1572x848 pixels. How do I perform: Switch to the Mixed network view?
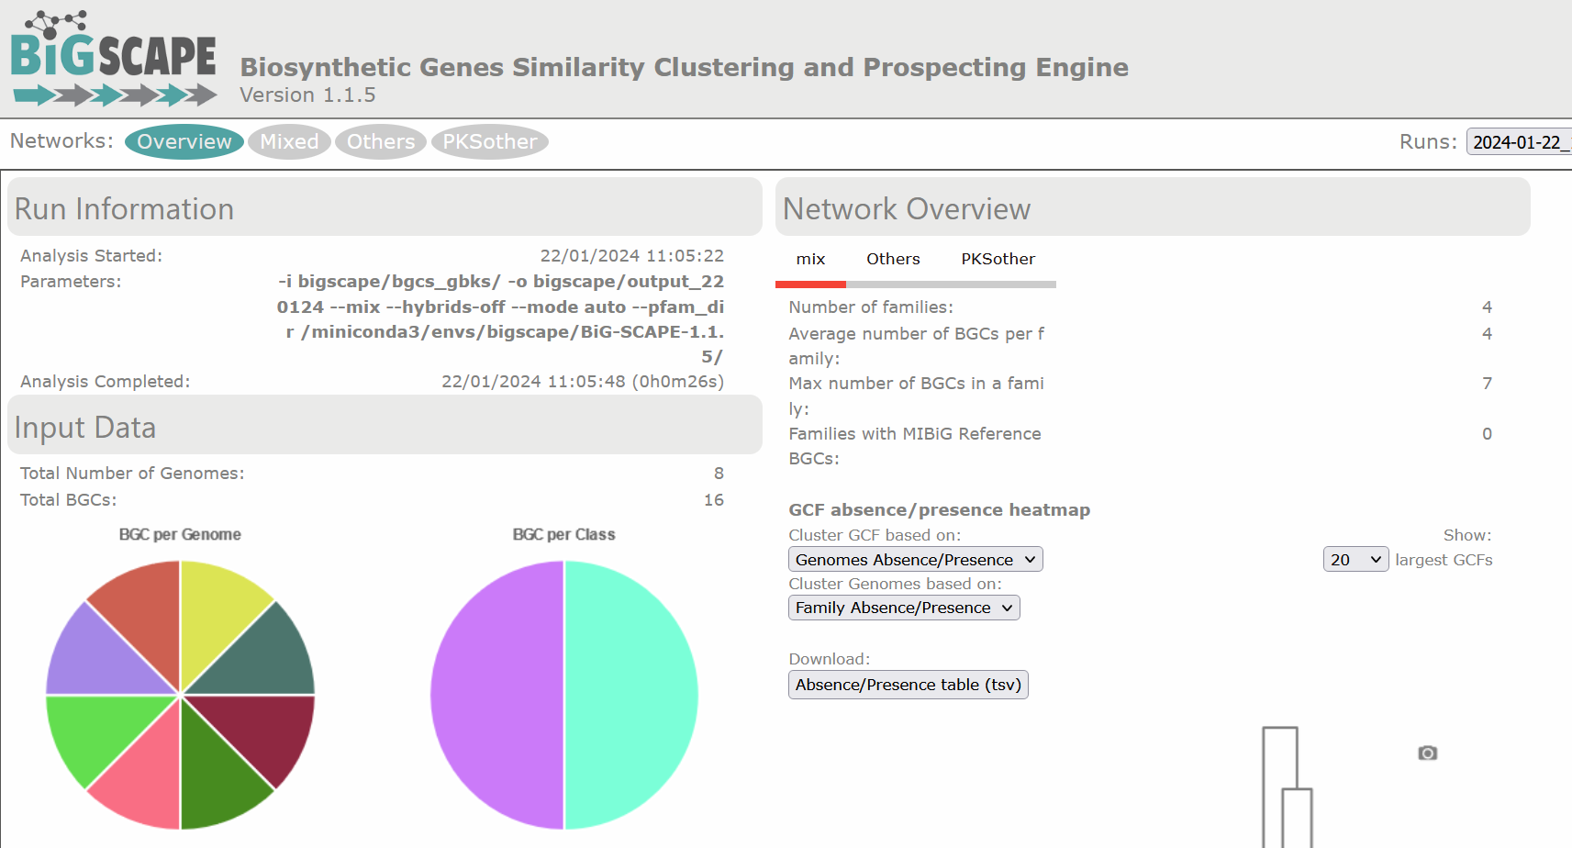coord(289,141)
